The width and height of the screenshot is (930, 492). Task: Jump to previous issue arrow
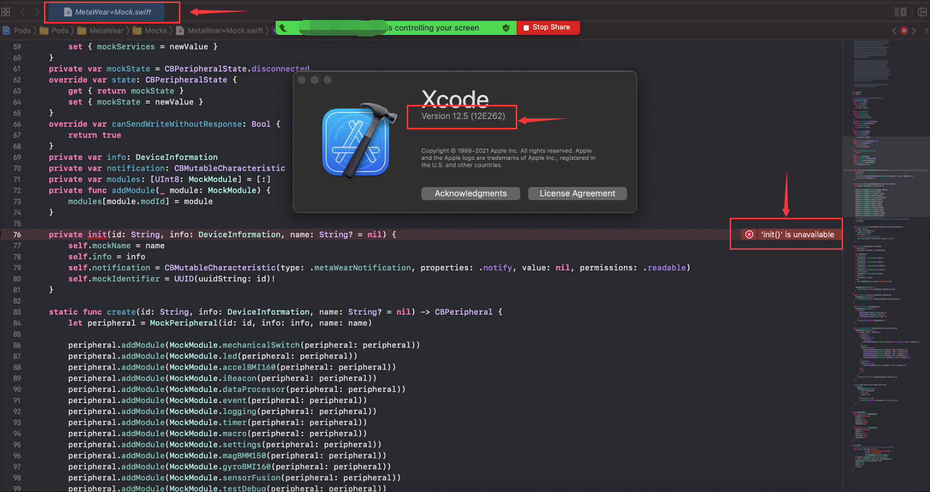point(895,30)
